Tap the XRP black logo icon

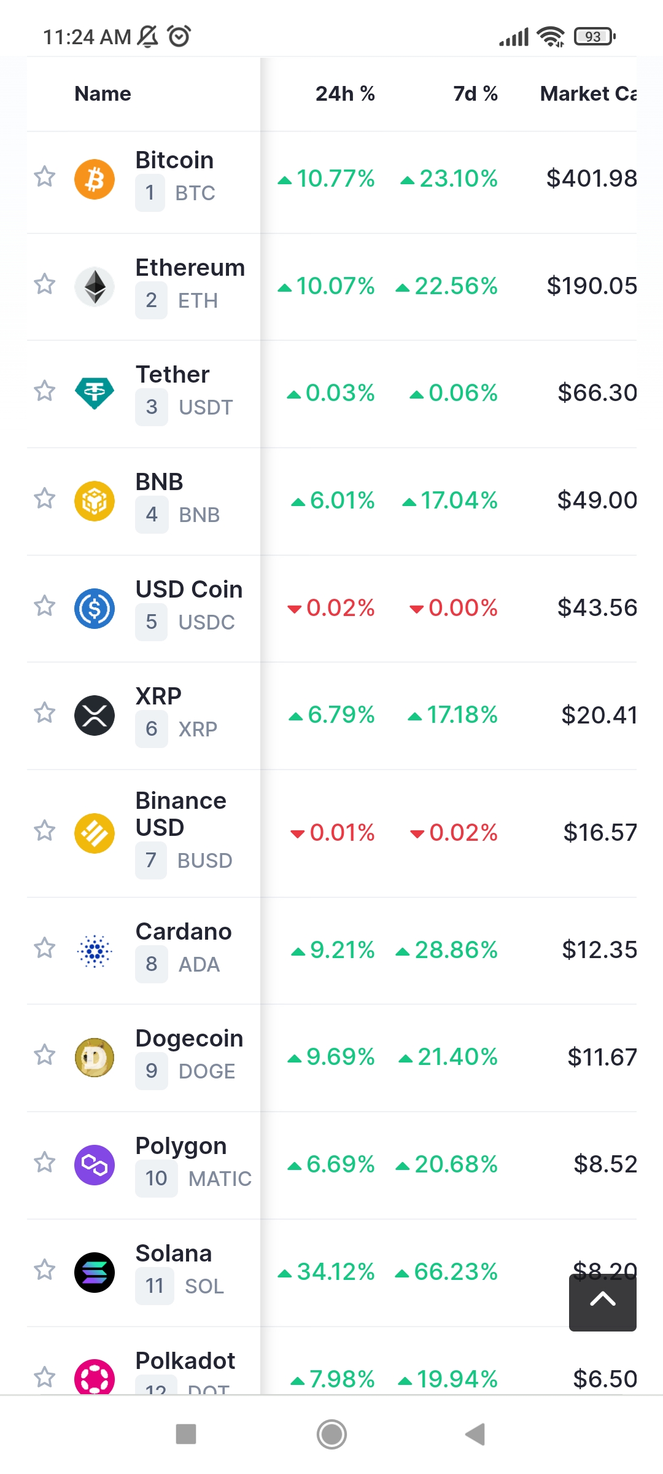point(95,716)
